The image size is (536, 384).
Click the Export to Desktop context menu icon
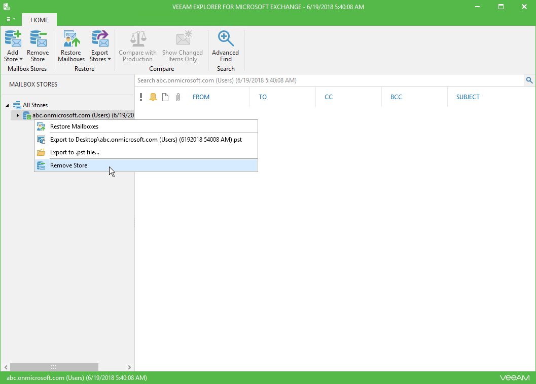pos(41,140)
